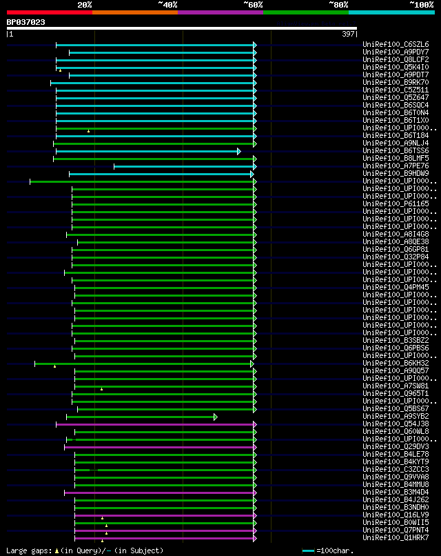The height and width of the screenshot is (556, 441).
Task: Click the yellow gap marker below the UniRef100_A7SW81 bar
Action: (102, 389)
